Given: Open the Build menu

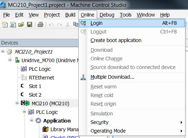Looking at the screenshot, I should pyautogui.click(x=70, y=15).
